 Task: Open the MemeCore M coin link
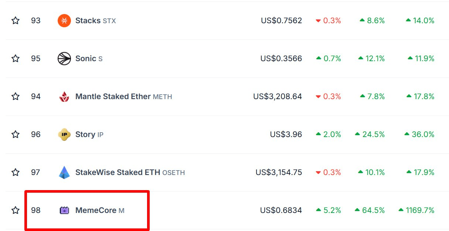pyautogui.click(x=100, y=210)
